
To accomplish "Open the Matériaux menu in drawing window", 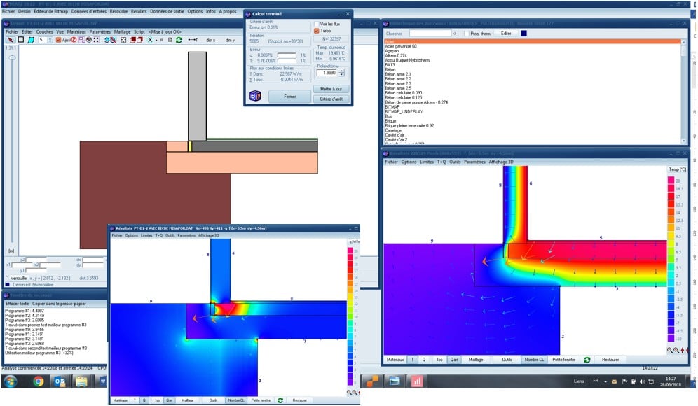I will point(76,31).
